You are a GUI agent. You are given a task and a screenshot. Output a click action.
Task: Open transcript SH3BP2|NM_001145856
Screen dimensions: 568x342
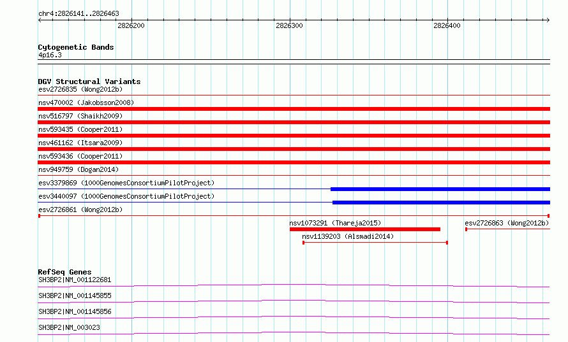(75, 311)
